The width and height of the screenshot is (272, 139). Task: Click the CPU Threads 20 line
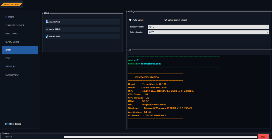(139, 98)
